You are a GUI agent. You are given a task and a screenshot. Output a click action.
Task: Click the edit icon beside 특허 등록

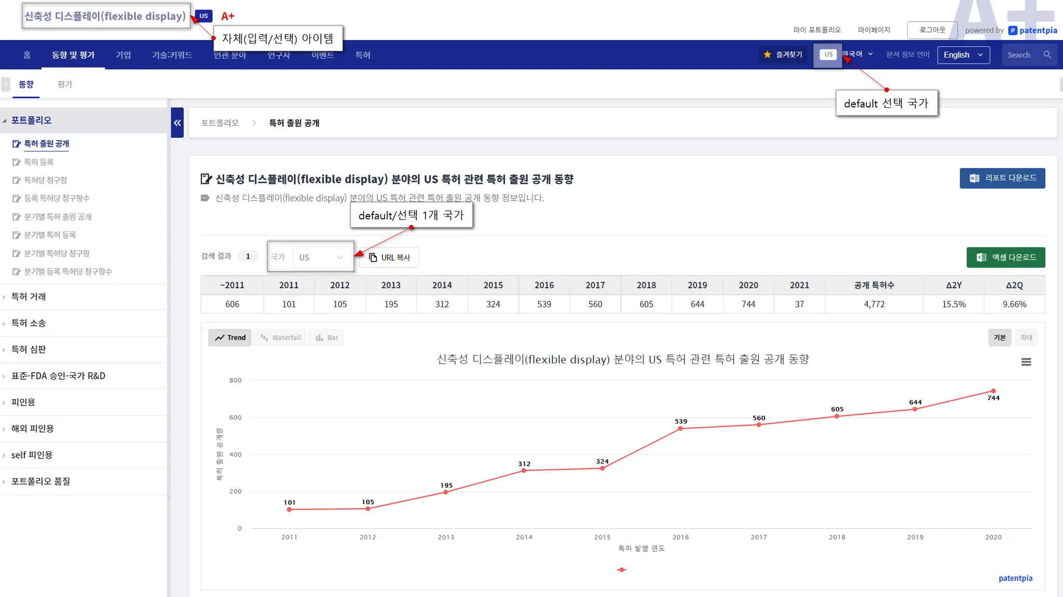point(16,162)
